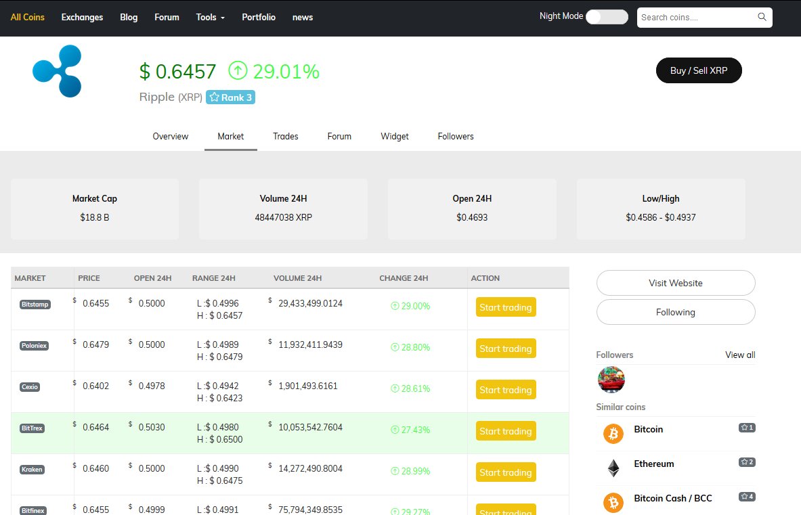Start trading on Poloniex
The height and width of the screenshot is (515, 801).
point(506,349)
